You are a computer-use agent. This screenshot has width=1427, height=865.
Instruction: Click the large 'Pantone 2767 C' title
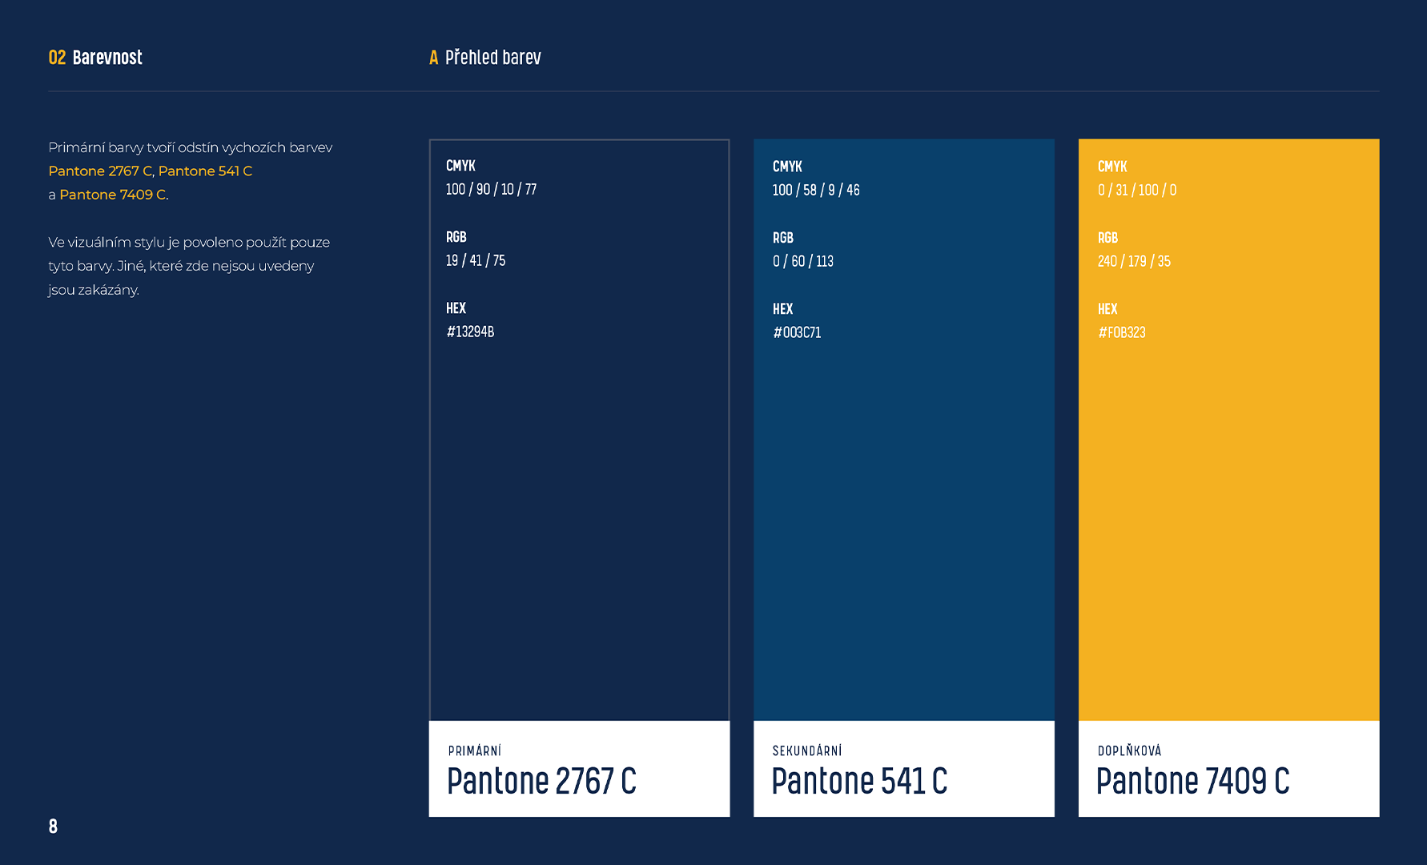(x=542, y=782)
